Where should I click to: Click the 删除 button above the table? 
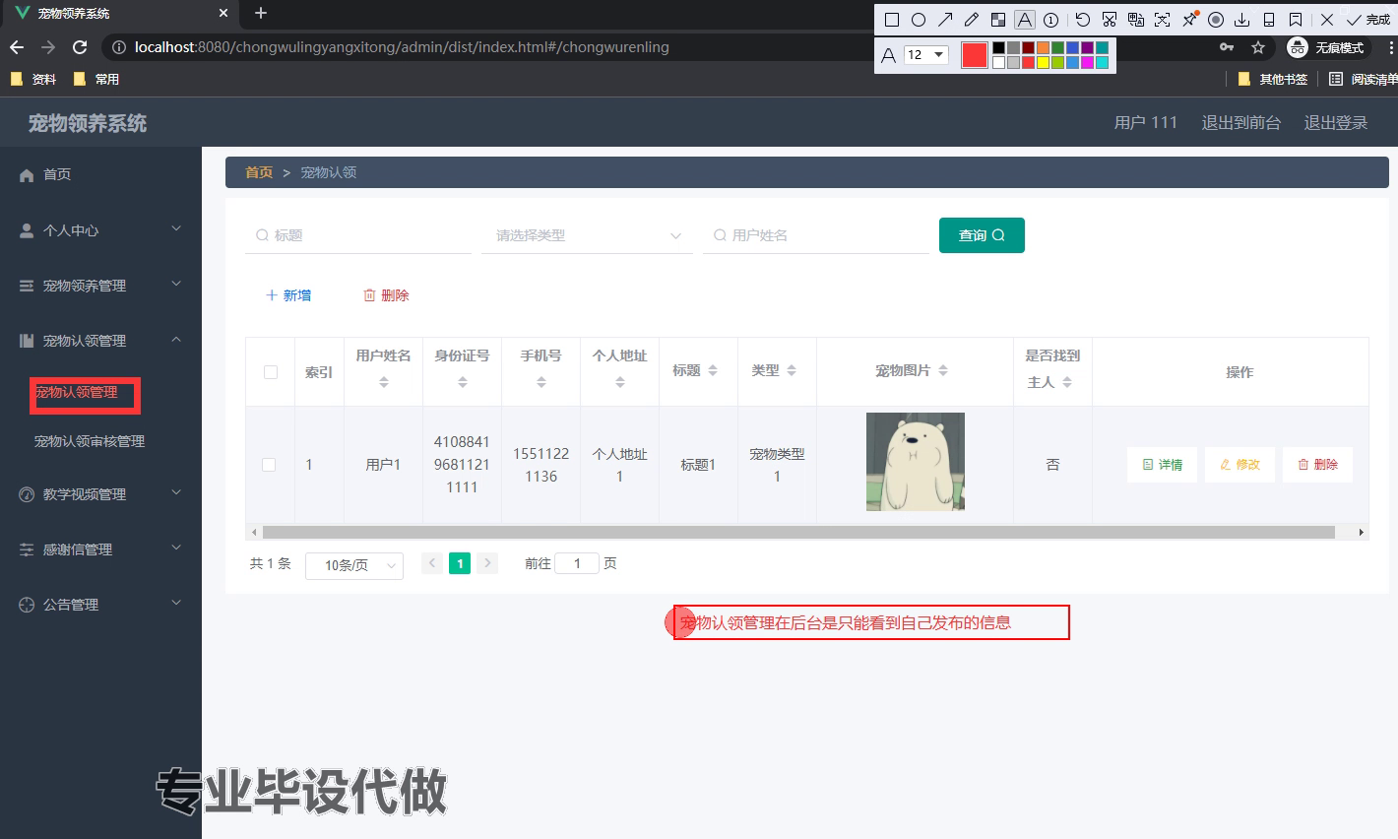[386, 295]
